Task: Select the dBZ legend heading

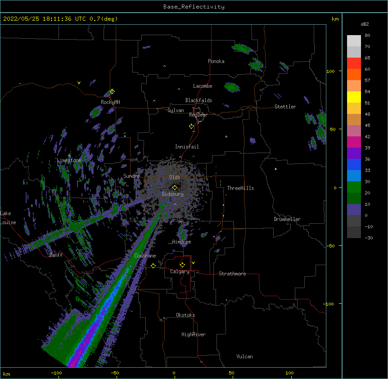Action: pos(365,24)
